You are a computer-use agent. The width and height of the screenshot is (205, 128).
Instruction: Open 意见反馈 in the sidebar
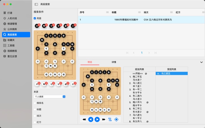point(16,56)
